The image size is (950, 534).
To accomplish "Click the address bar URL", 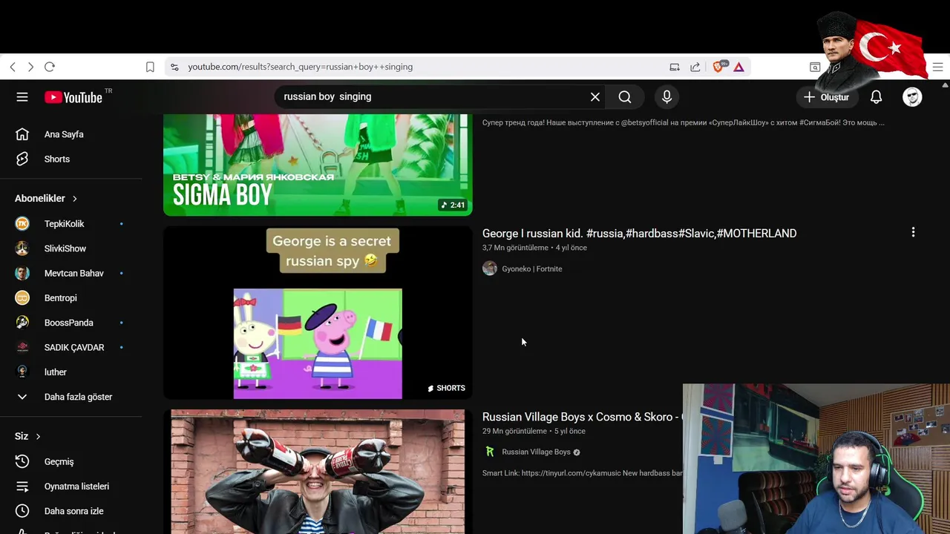I will pos(301,67).
